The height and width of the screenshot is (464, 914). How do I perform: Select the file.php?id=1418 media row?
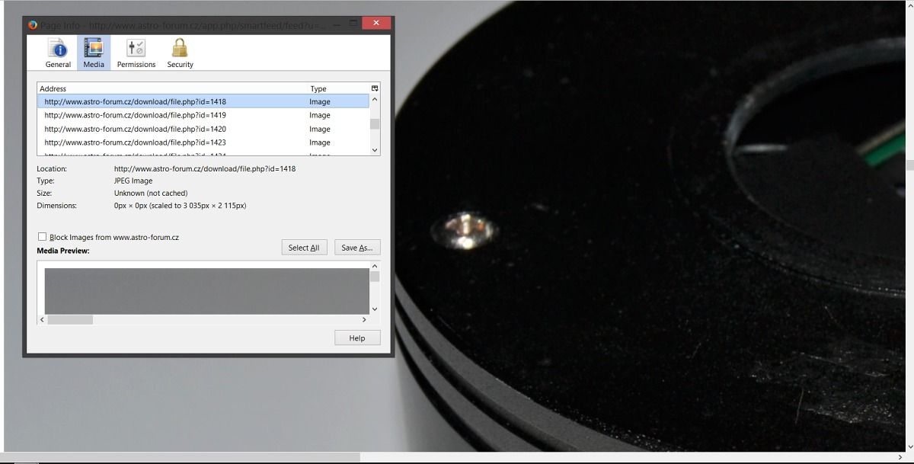(203, 101)
